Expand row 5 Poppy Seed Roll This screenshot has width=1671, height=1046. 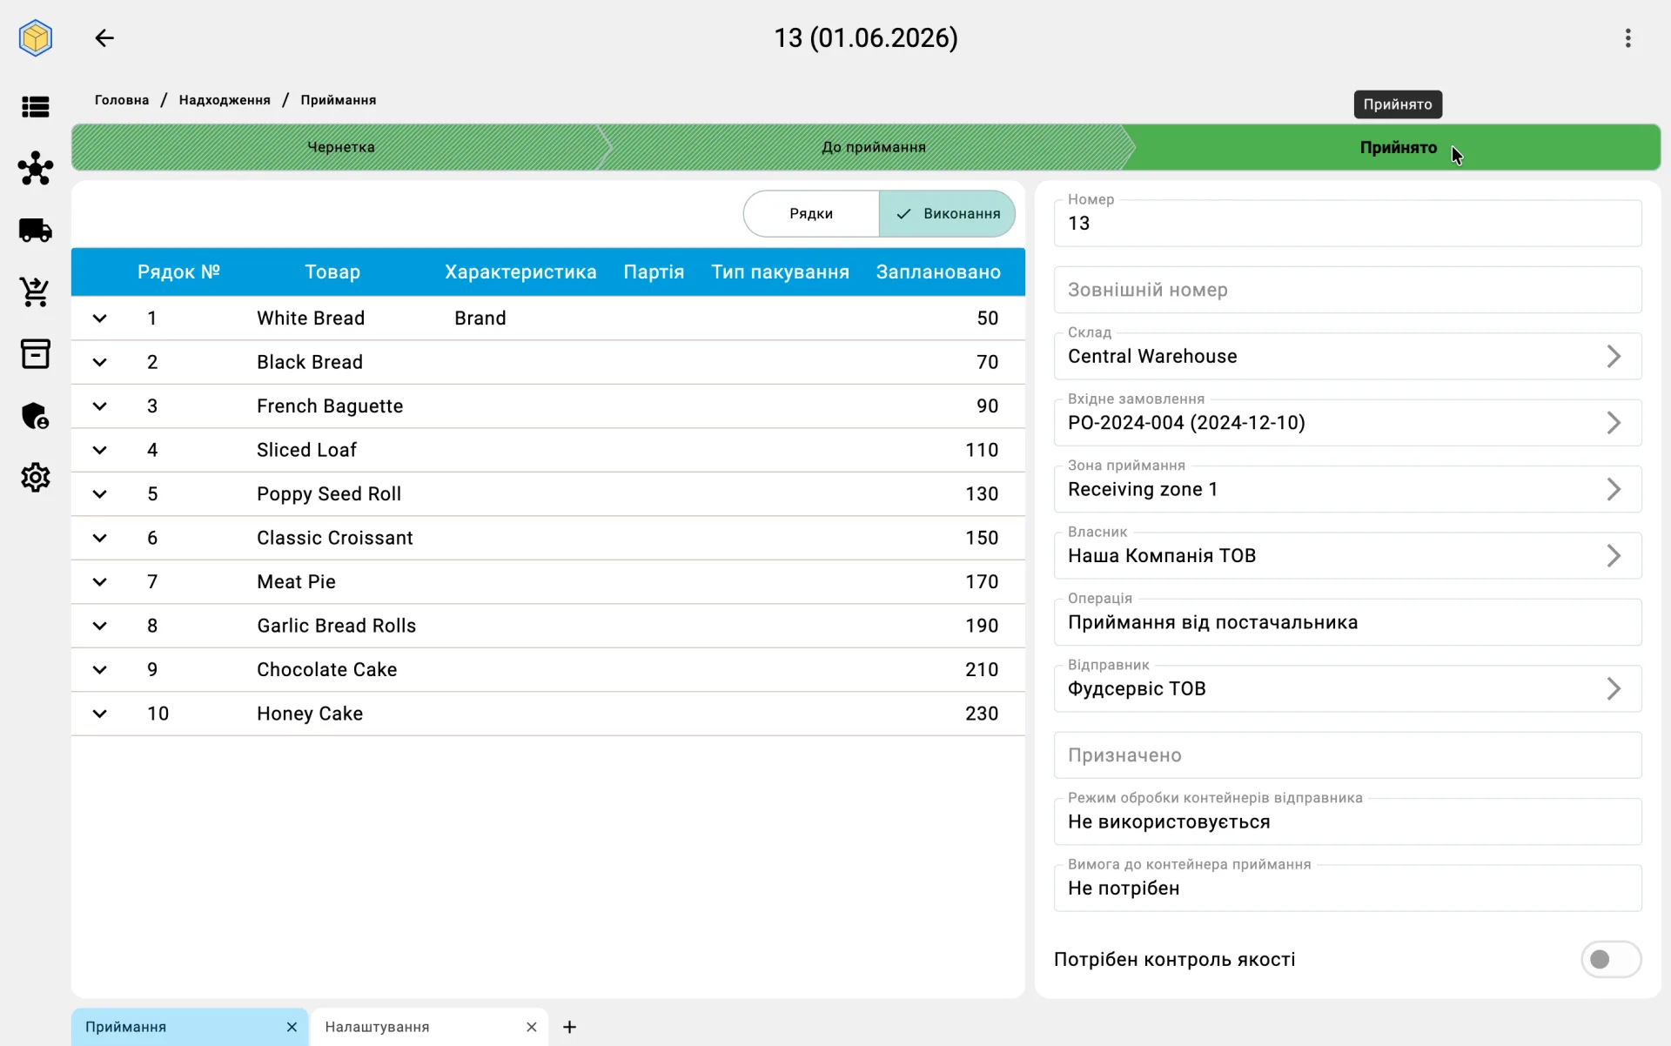[x=100, y=494]
